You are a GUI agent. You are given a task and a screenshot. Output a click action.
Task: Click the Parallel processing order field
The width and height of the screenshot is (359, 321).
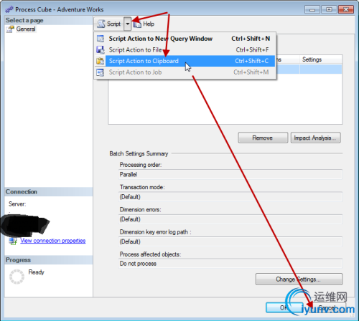pyautogui.click(x=230, y=175)
